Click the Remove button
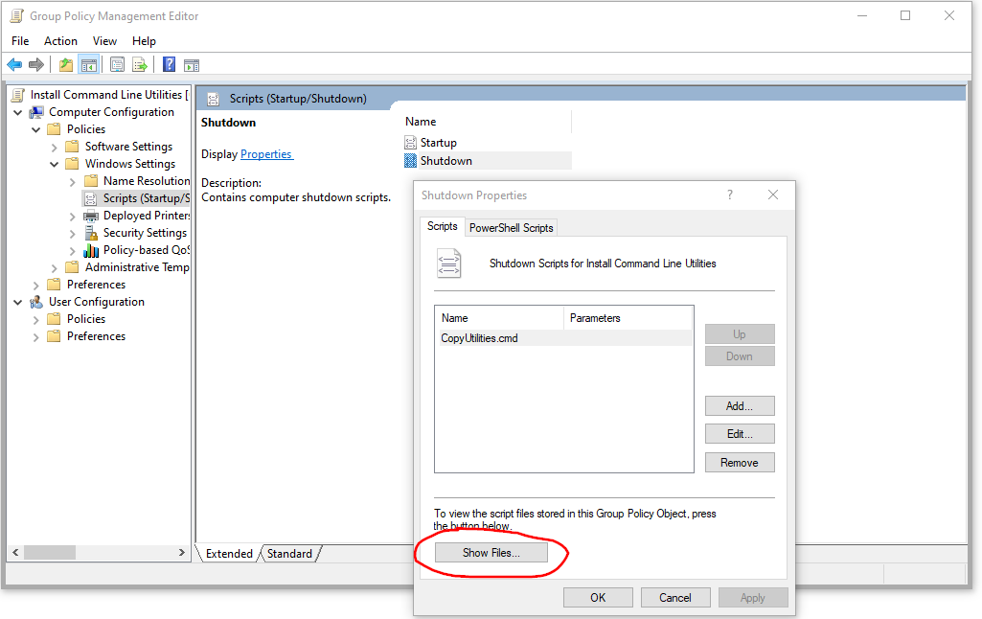 (740, 463)
